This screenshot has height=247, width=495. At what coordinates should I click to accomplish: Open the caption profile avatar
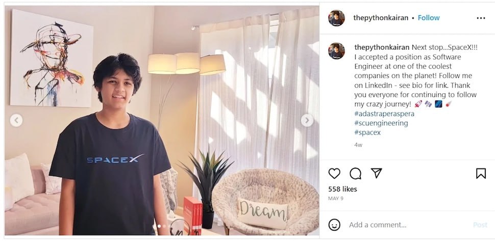(x=336, y=51)
